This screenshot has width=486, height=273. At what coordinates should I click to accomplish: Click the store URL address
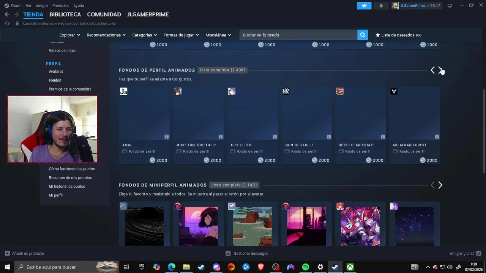tap(69, 24)
